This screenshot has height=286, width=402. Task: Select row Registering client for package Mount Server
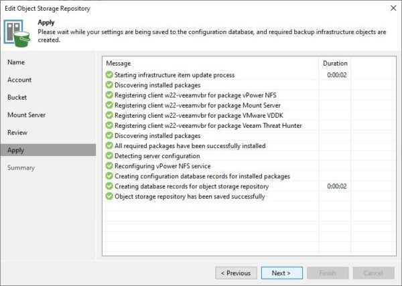[x=249, y=105]
